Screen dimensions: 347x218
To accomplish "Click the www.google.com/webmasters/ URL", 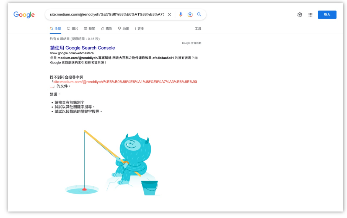I will (72, 53).
